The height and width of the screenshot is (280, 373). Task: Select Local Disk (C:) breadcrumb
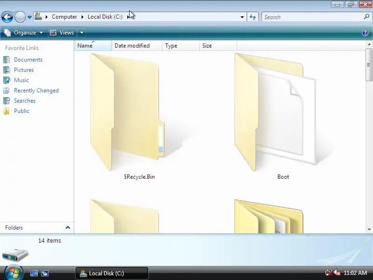coord(105,17)
